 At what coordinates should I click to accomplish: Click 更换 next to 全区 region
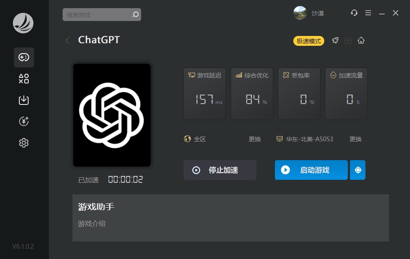point(255,139)
